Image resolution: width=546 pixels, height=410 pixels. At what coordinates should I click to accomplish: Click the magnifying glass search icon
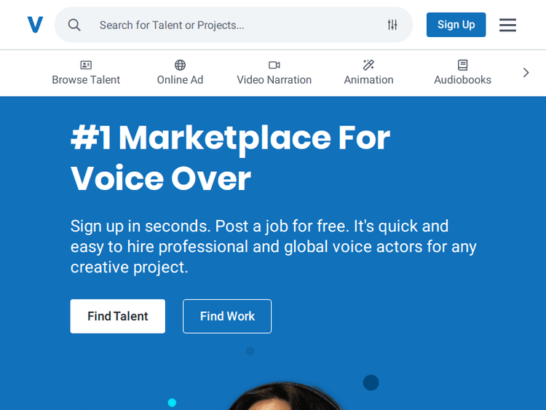coord(74,25)
